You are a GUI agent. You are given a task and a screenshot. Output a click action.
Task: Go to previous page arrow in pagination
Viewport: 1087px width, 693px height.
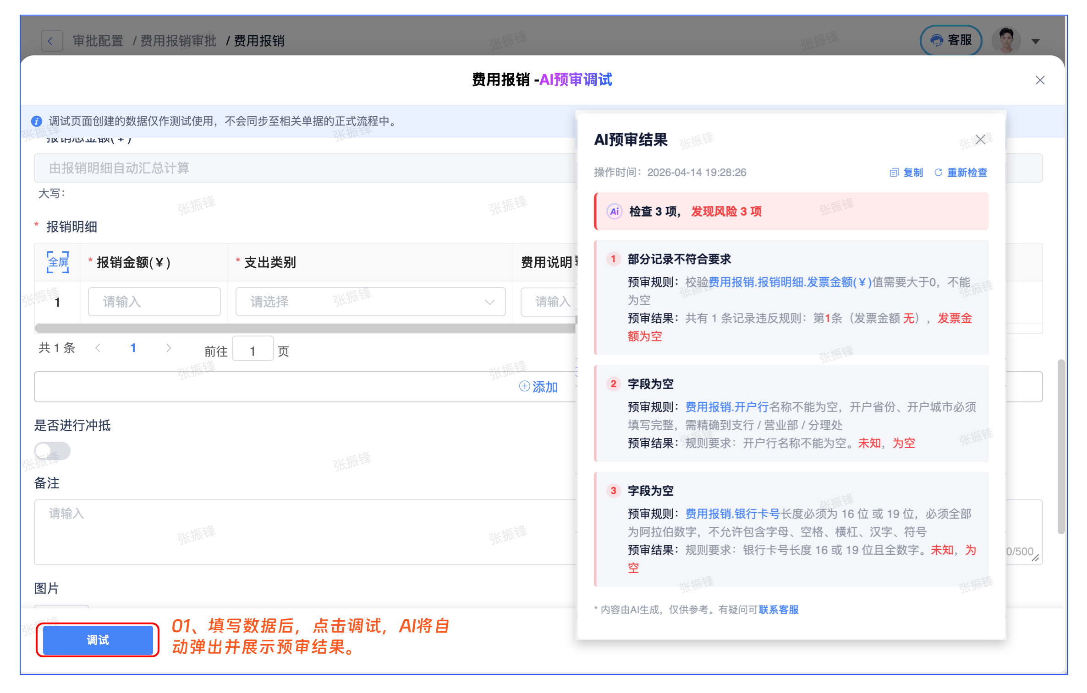98,348
